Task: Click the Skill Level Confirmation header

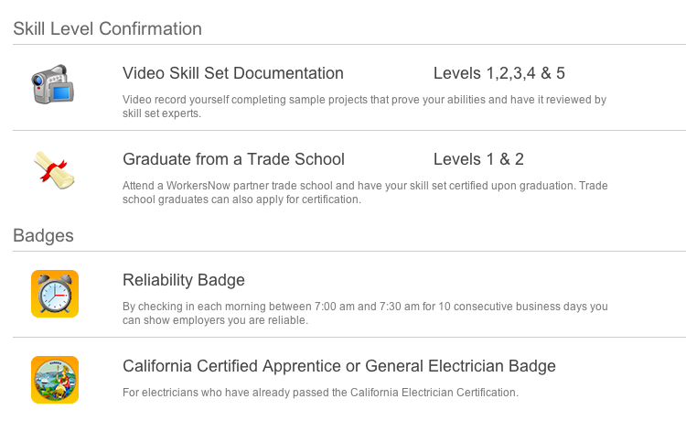Action: click(x=107, y=28)
